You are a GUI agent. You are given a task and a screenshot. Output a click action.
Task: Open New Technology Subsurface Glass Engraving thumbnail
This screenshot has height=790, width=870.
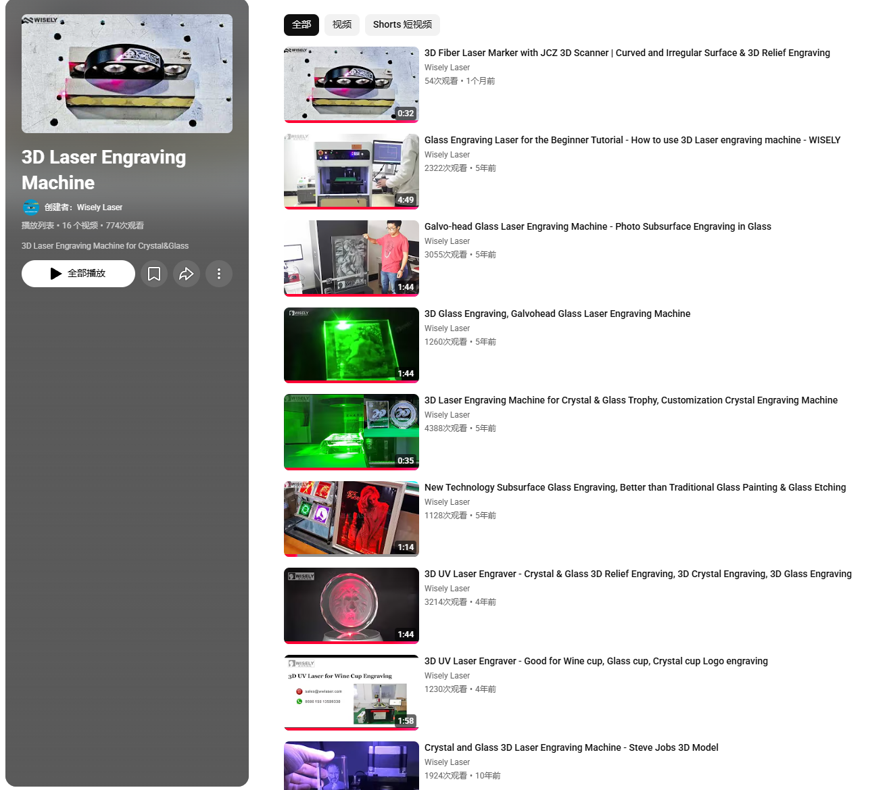pos(352,519)
